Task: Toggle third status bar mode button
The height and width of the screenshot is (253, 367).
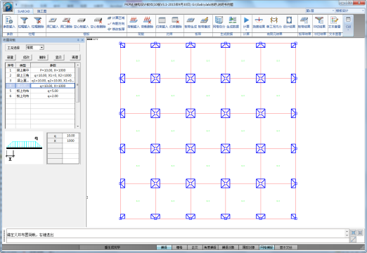Action: (x=195, y=247)
